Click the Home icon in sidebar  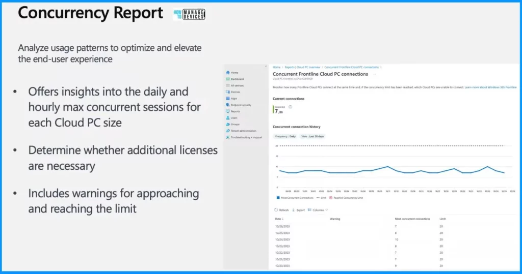tap(228, 72)
